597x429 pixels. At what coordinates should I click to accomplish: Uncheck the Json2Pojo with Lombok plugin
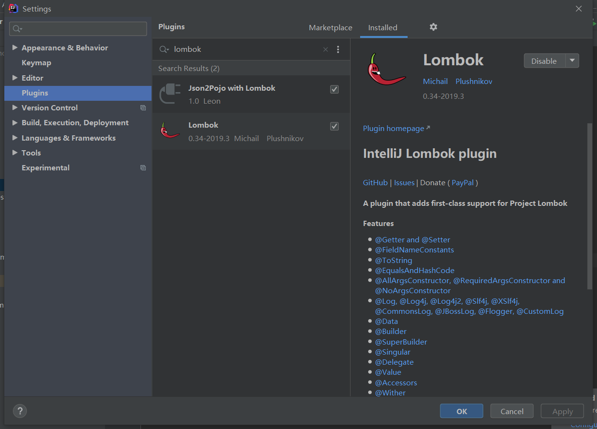tap(335, 89)
